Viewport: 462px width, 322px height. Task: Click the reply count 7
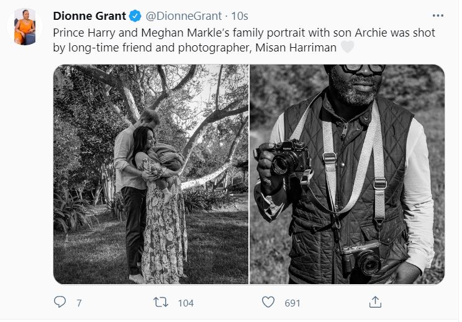tap(79, 303)
